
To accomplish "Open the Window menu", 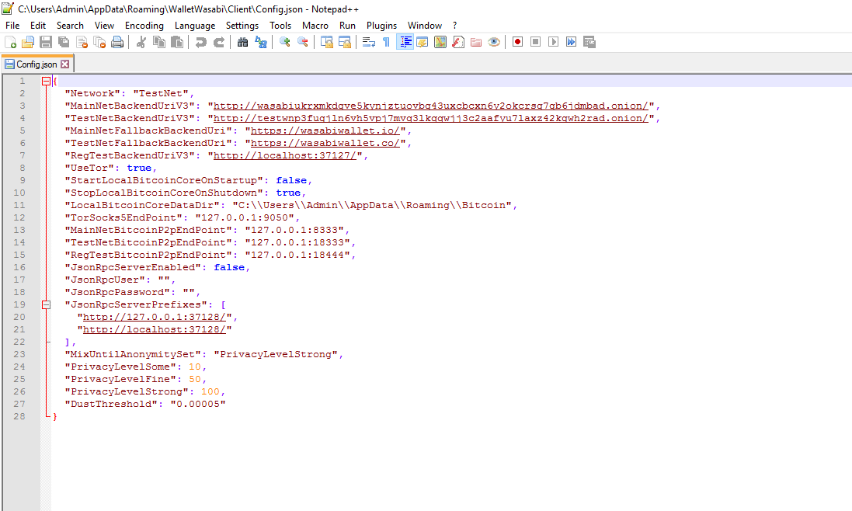I will click(425, 26).
